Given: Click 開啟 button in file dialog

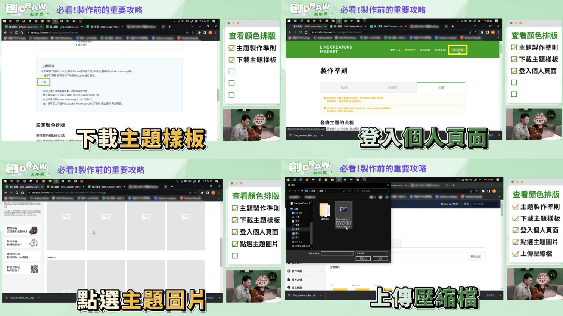Looking at the screenshot, I should click(363, 258).
